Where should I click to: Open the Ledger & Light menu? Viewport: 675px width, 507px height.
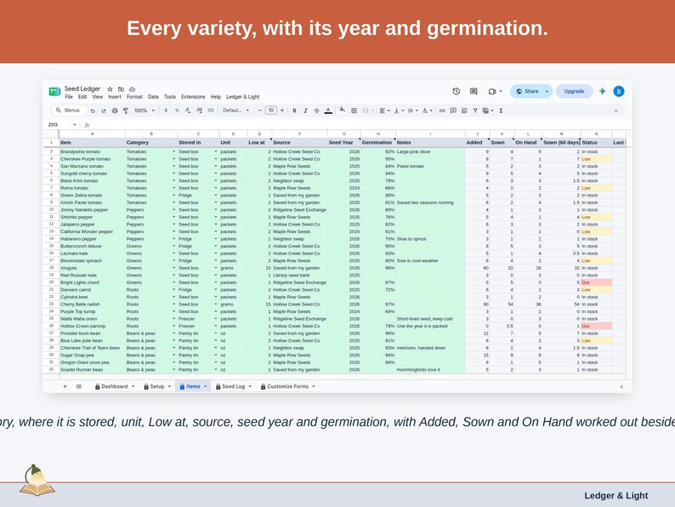pos(243,97)
